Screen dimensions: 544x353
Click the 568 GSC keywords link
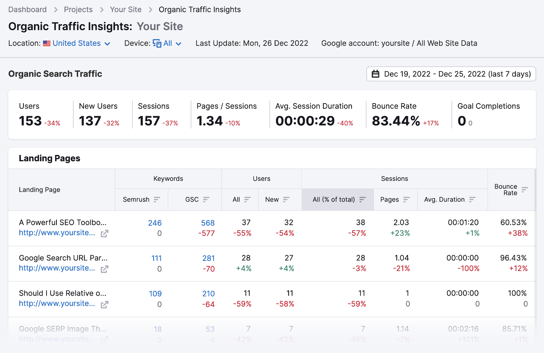coord(208,223)
